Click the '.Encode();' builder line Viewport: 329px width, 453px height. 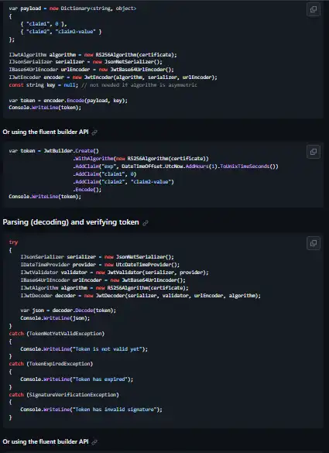coord(87,190)
